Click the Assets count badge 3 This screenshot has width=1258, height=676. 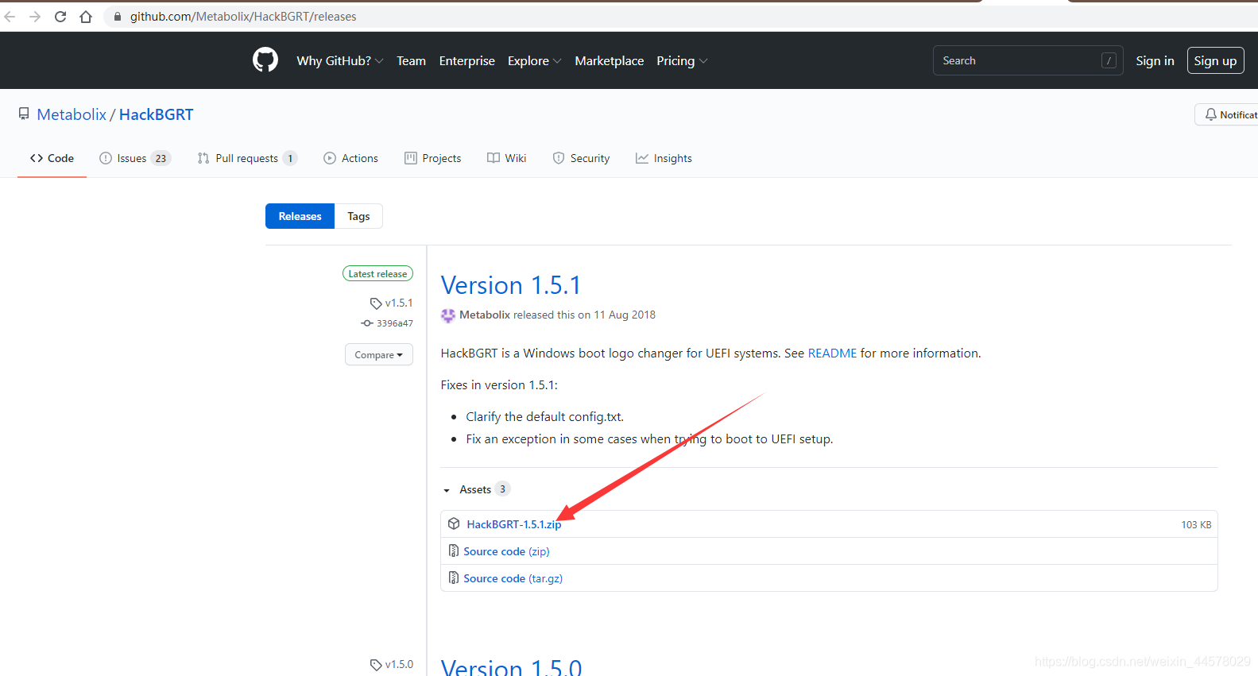point(502,489)
